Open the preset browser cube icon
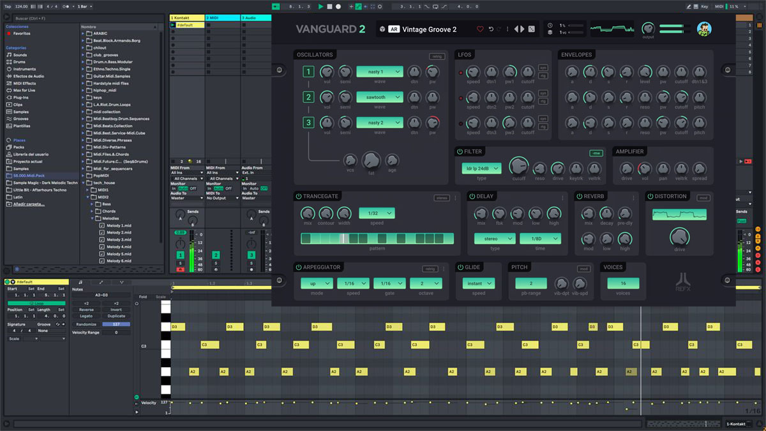The height and width of the screenshot is (431, 766). pyautogui.click(x=382, y=29)
